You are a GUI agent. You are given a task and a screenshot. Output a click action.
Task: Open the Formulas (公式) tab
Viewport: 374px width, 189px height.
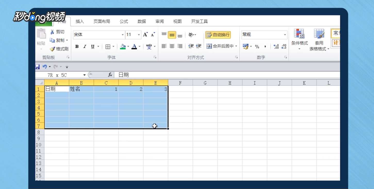(124, 21)
